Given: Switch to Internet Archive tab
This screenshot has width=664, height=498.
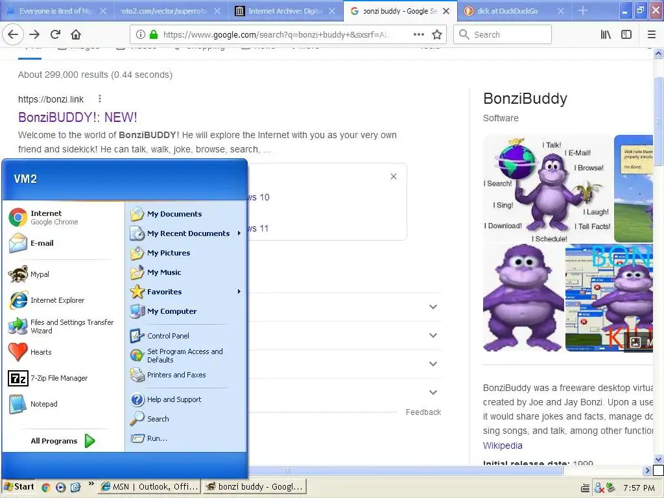Looking at the screenshot, I should point(279,11).
